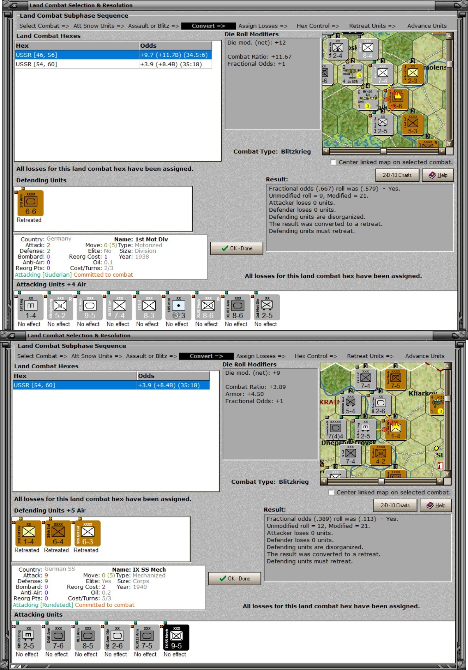
Task: Click upper minimap scroll down arrow
Action: (449, 144)
